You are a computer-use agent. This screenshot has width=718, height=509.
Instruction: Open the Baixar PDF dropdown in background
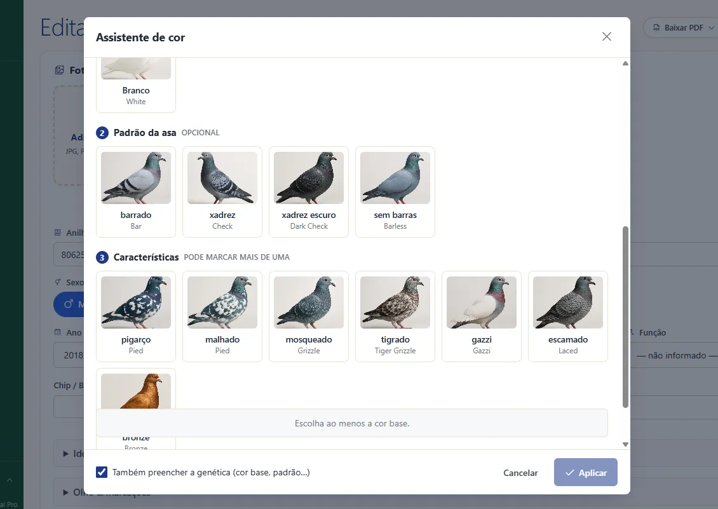click(683, 28)
